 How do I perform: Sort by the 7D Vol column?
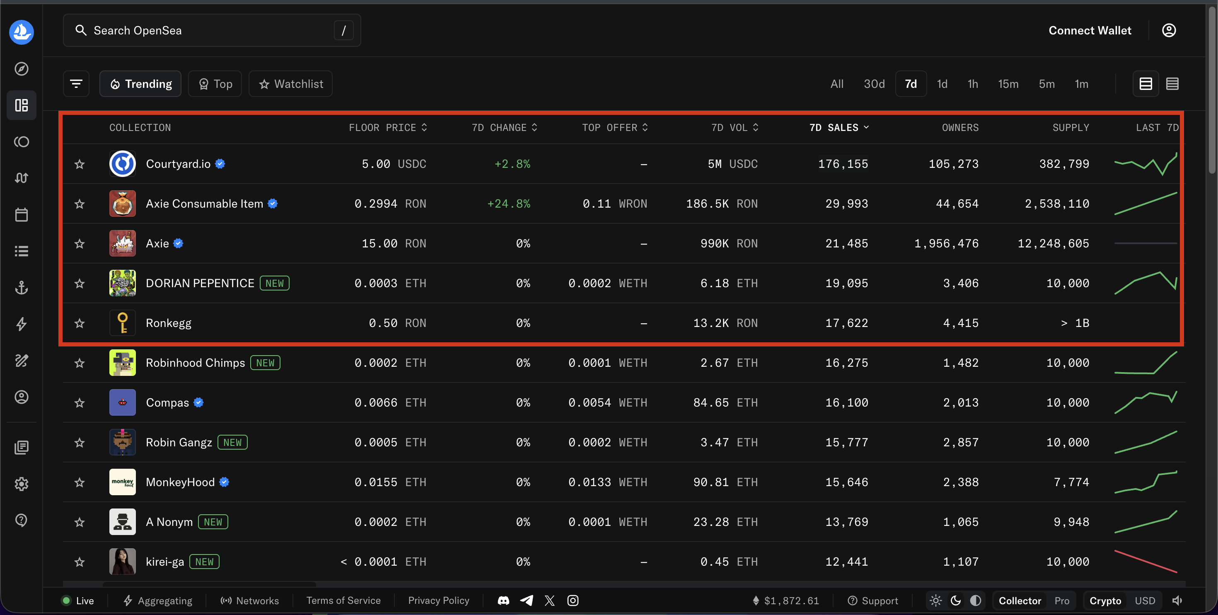pos(735,127)
